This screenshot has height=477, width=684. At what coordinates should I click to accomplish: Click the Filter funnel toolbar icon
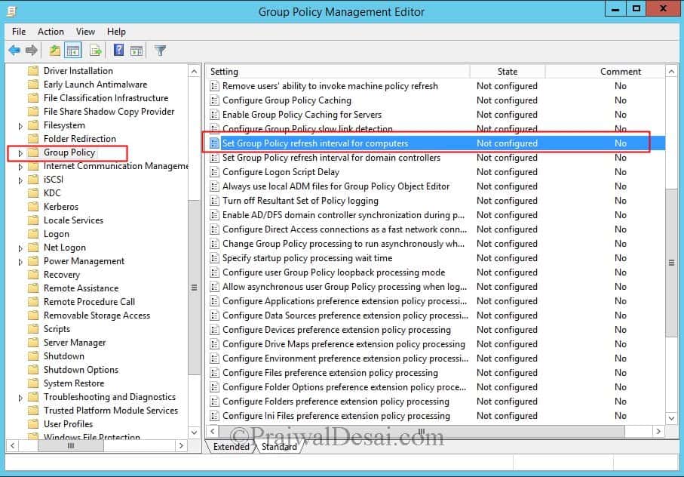(160, 51)
